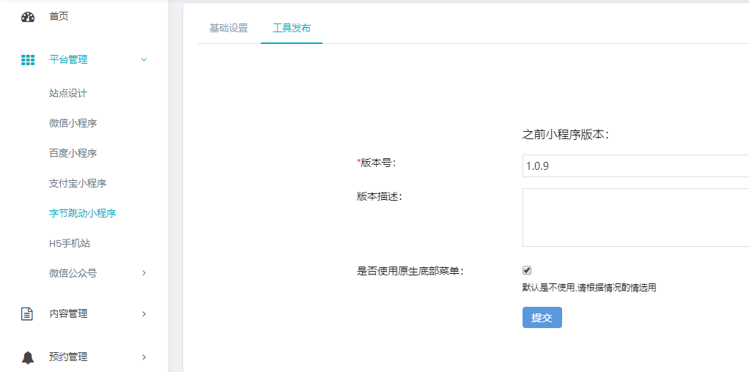Expand the 微信公众号 submenu arrow
The width and height of the screenshot is (749, 372).
pyautogui.click(x=144, y=273)
